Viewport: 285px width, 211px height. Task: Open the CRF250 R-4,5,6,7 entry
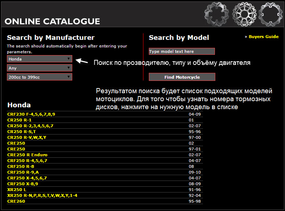coord(27,161)
